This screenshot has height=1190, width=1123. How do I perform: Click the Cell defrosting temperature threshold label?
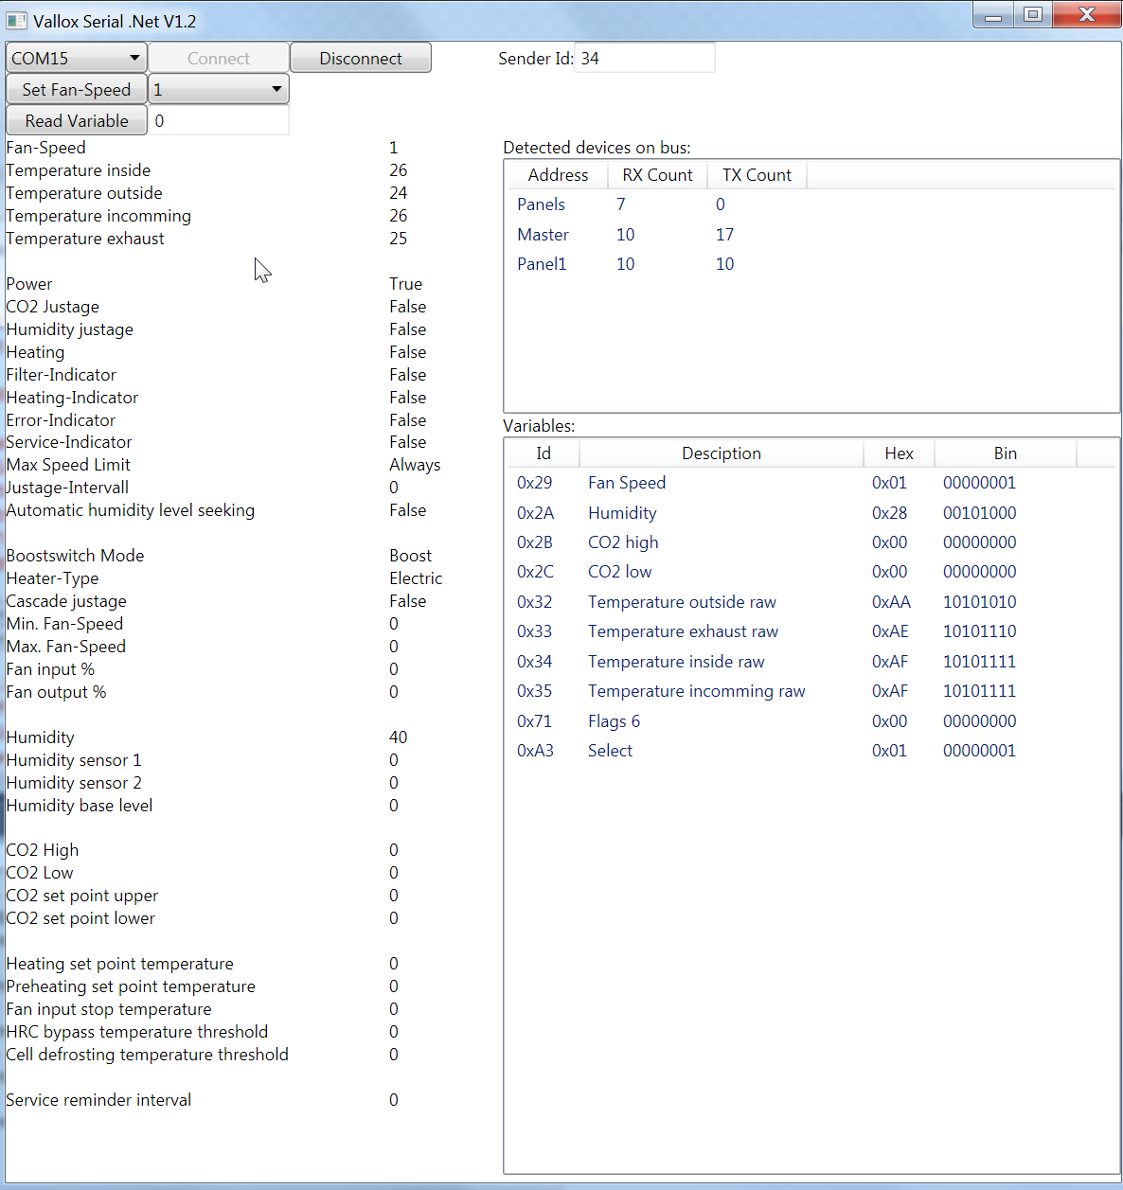tap(148, 1055)
